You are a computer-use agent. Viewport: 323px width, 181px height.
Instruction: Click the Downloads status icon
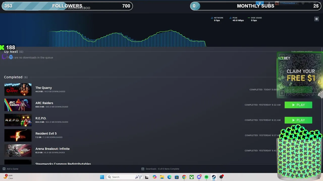click(x=143, y=169)
